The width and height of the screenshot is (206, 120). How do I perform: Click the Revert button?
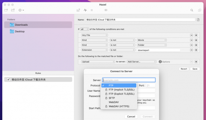pos(184,69)
